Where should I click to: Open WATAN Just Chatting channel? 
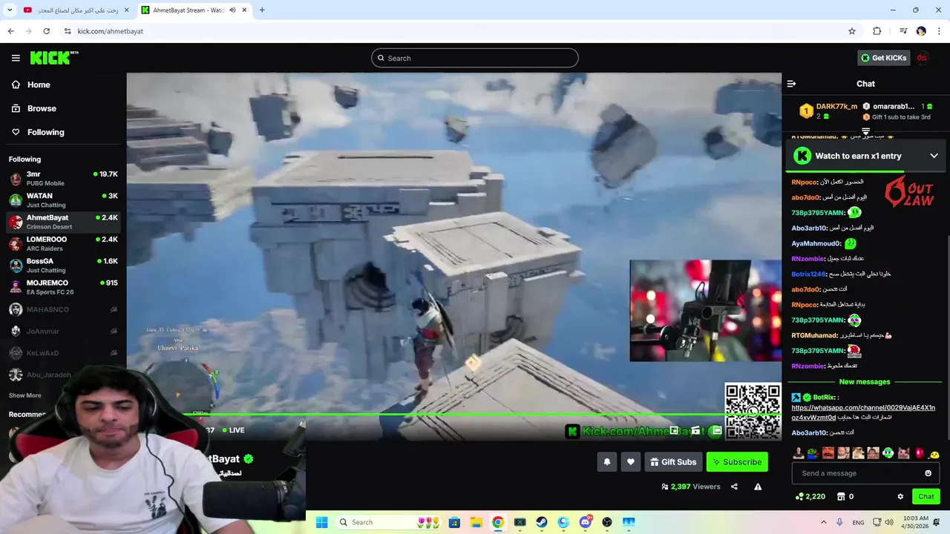click(63, 200)
